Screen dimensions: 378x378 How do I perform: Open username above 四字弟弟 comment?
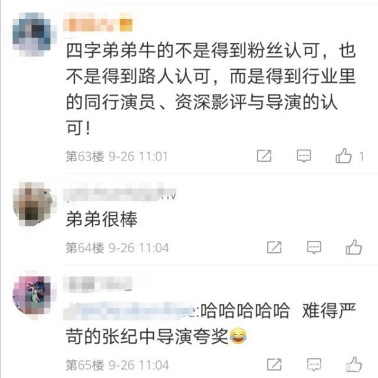(x=98, y=25)
